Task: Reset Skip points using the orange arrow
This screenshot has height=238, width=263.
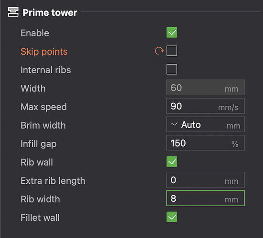Action: coord(159,51)
